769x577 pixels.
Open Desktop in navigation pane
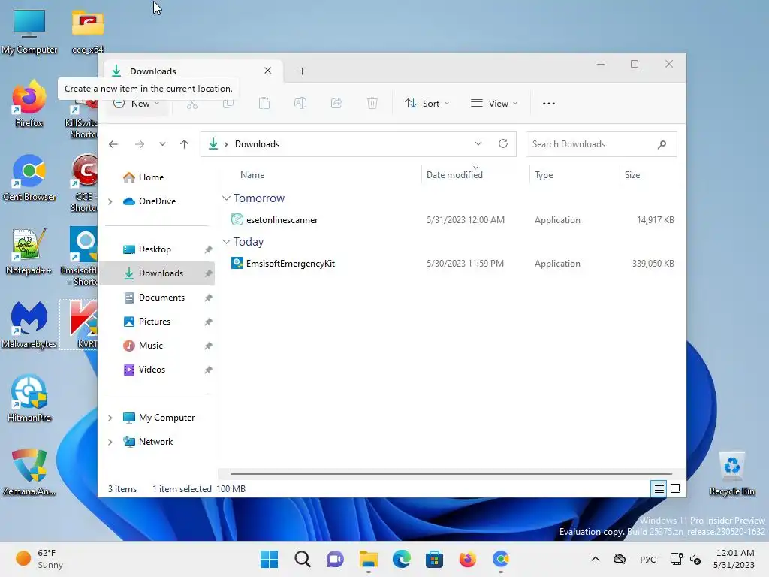click(x=155, y=249)
